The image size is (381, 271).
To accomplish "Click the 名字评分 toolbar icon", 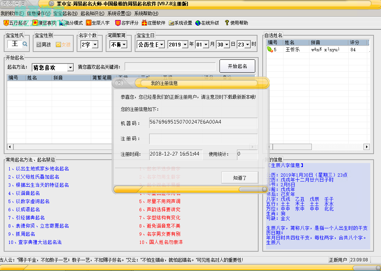I will click(118, 23).
